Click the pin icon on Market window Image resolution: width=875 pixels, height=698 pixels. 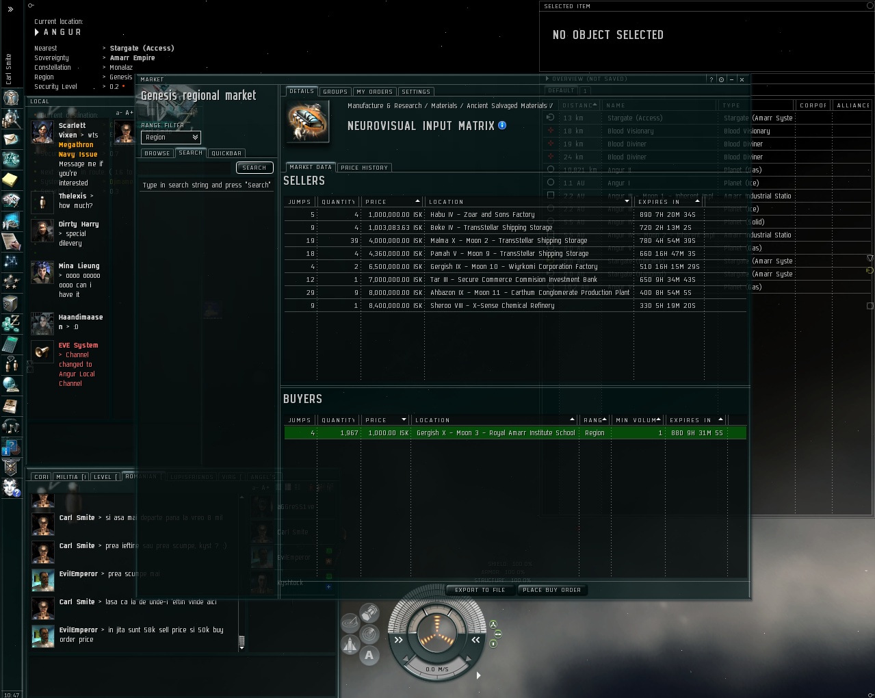(x=721, y=79)
